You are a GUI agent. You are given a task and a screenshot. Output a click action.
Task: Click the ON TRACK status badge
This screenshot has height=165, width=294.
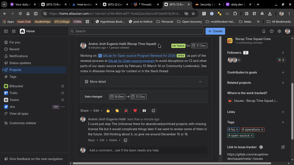click(x=178, y=46)
